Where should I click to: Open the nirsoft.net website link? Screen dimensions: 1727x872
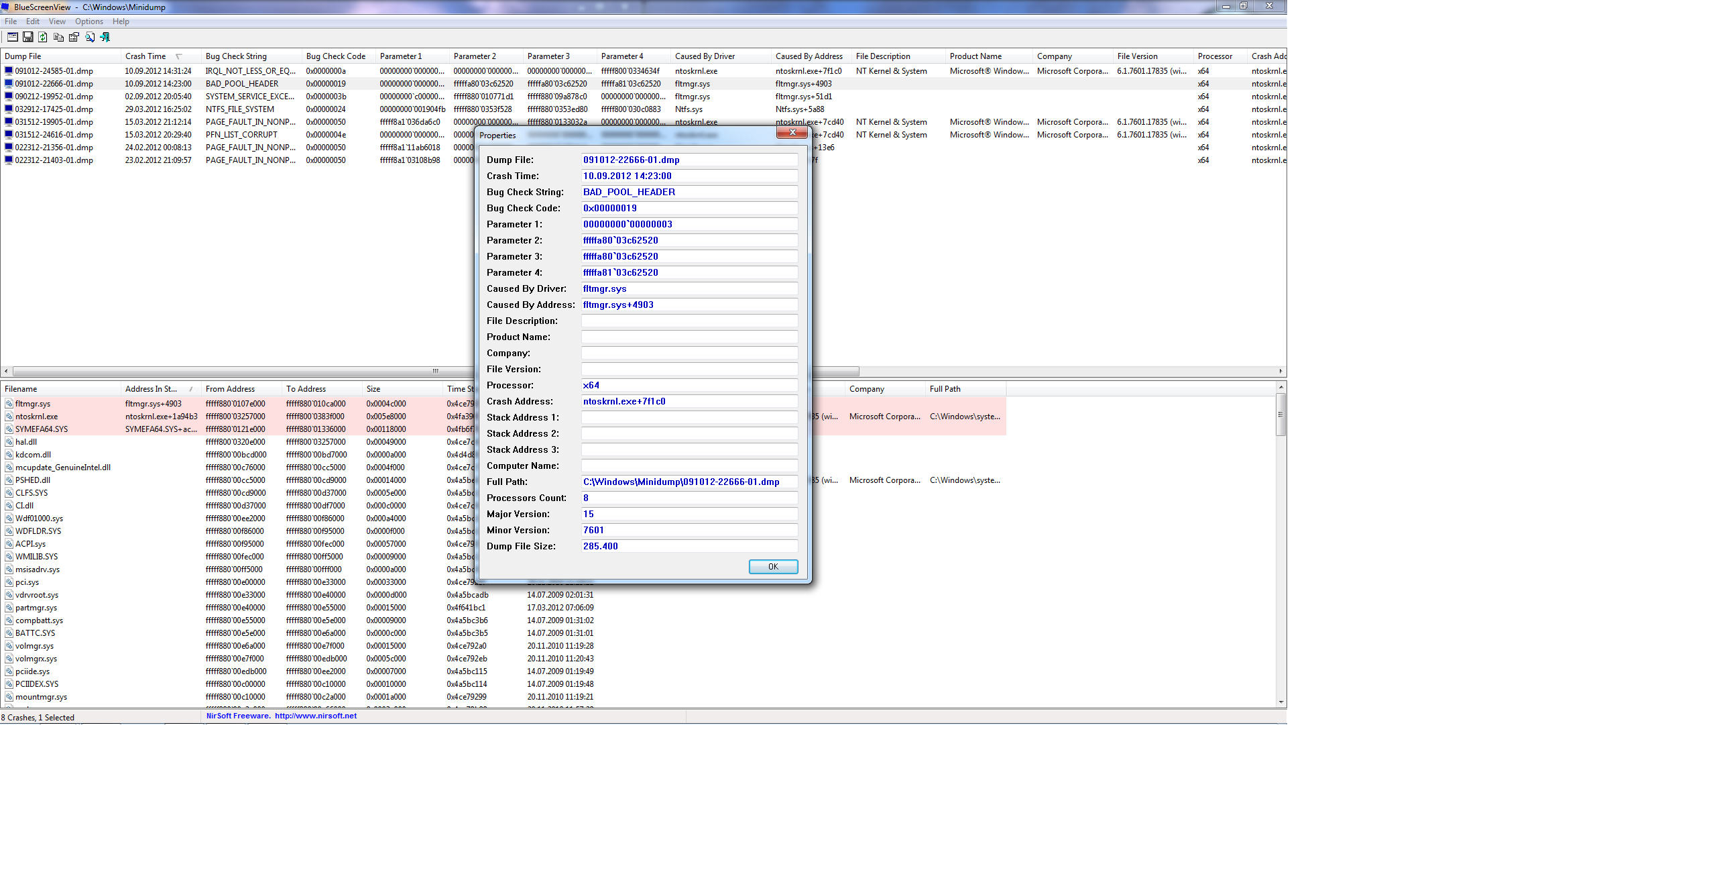coord(316,716)
